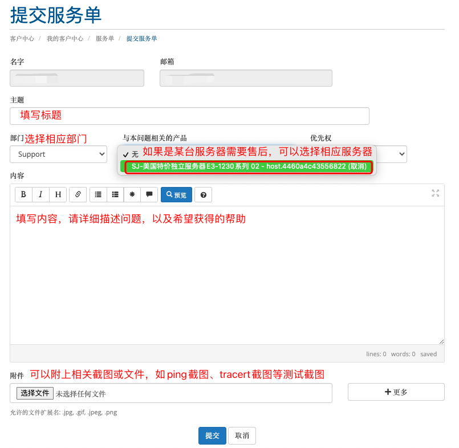The width and height of the screenshot is (459, 448).
Task: Apply bold formatting in the editor
Action: [23, 194]
